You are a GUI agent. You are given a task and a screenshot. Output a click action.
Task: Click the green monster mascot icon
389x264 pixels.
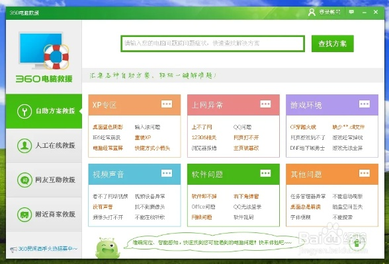click(x=107, y=248)
